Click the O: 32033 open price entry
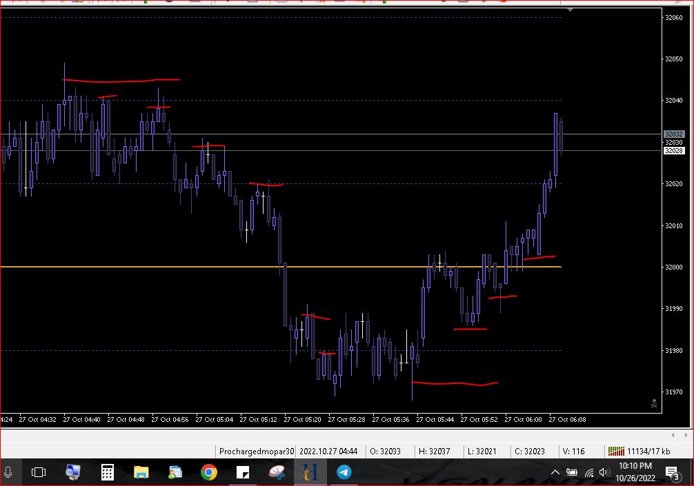This screenshot has width=694, height=486. point(385,452)
